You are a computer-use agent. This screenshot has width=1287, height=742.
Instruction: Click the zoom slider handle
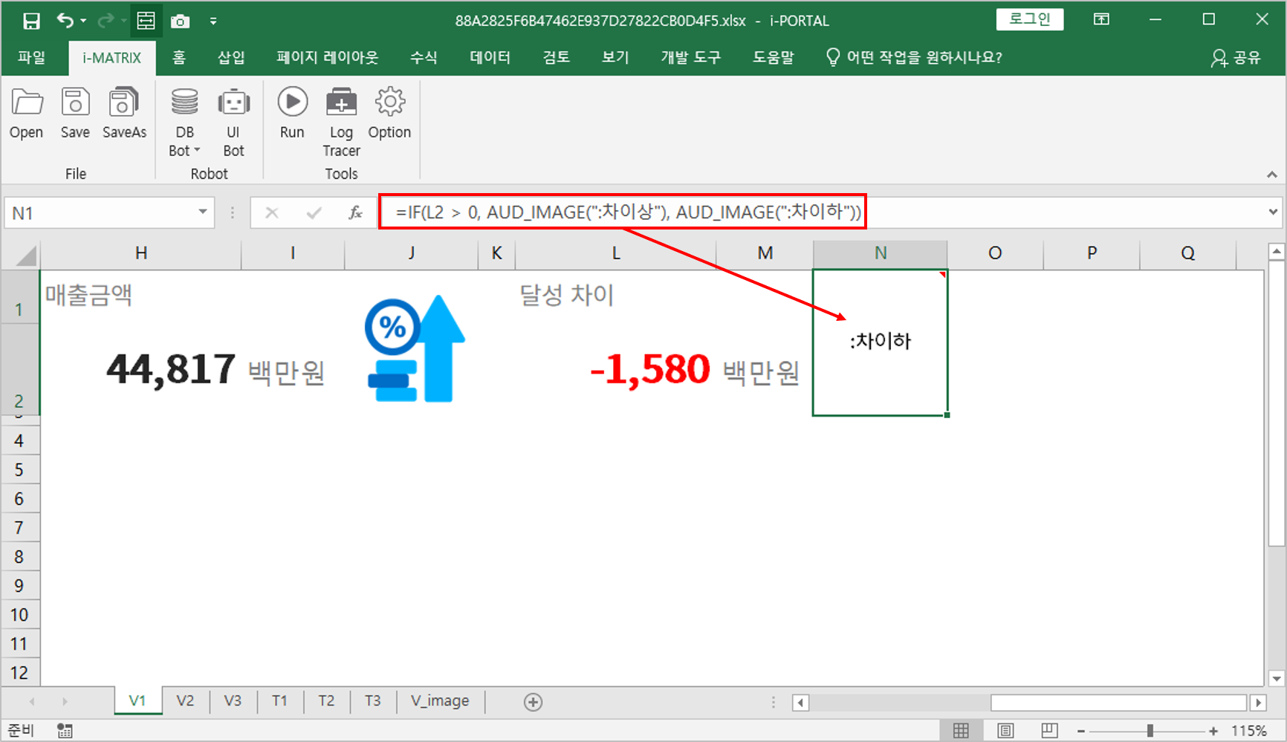coord(1150,731)
